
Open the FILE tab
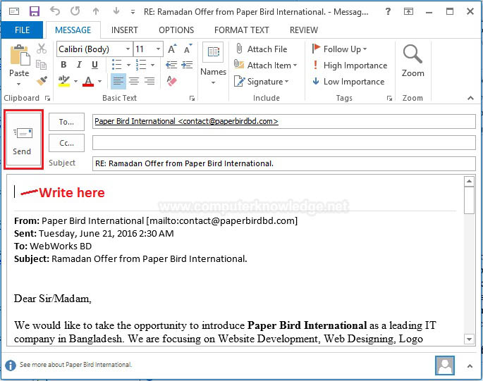pos(22,30)
